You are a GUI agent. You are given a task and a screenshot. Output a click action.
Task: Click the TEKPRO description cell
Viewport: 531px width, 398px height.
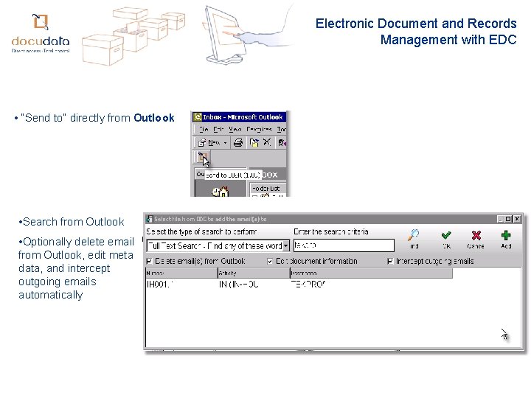coord(308,284)
